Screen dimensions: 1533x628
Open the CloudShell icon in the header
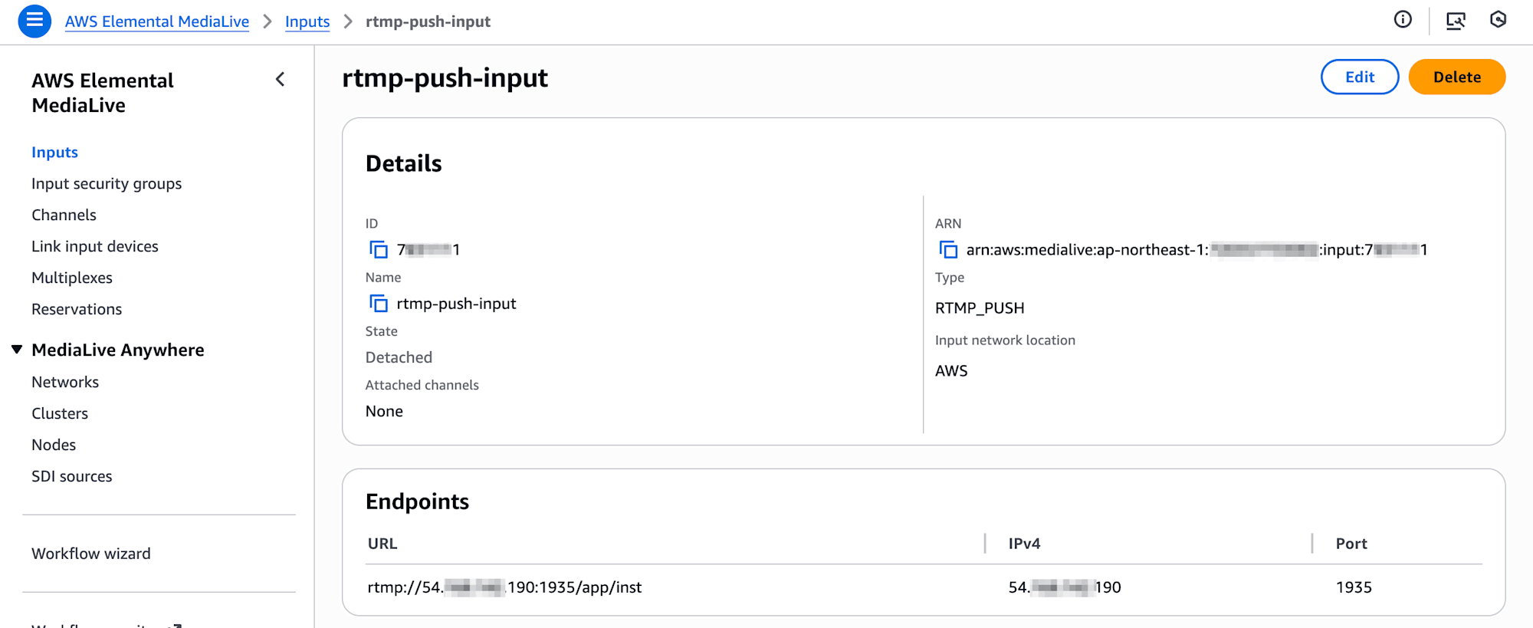(1456, 21)
